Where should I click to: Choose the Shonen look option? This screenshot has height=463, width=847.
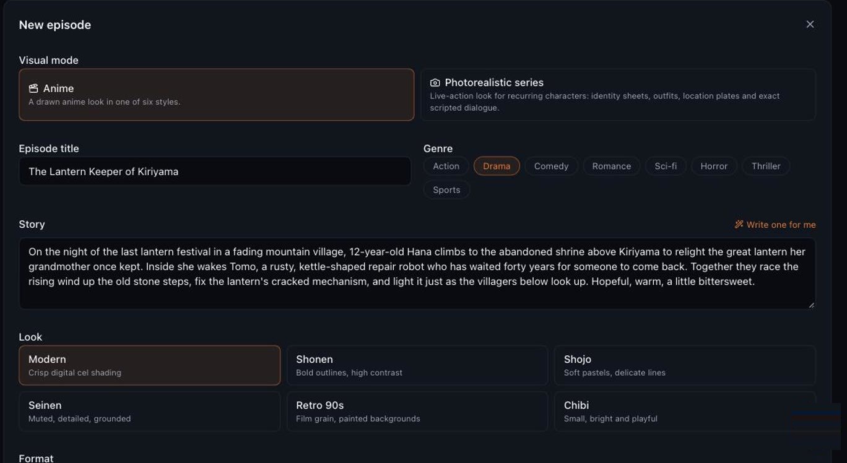coord(417,365)
